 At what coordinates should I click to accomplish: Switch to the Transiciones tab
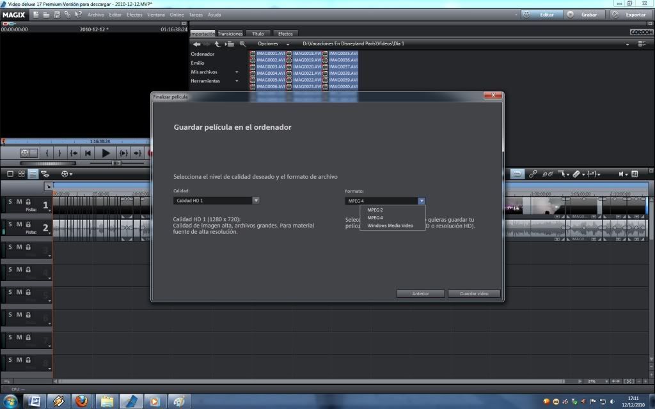[x=230, y=33]
